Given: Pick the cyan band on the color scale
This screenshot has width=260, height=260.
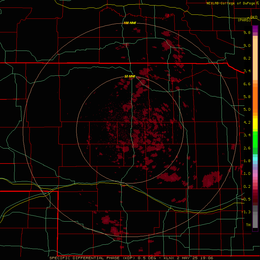Looking at the screenshot, I should click(x=255, y=159).
